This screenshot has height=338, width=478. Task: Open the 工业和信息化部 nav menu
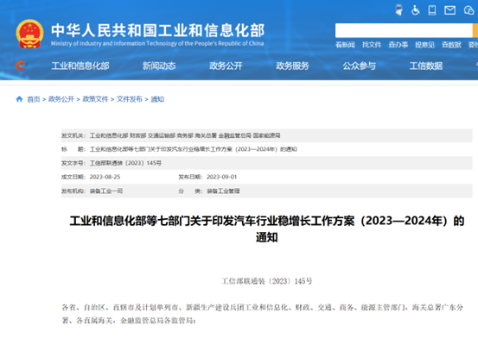(x=80, y=66)
